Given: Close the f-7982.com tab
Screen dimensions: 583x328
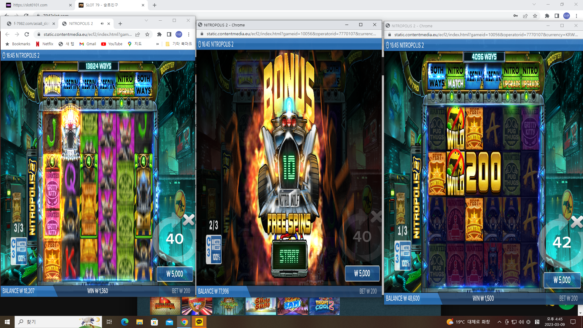Looking at the screenshot, I should point(54,24).
